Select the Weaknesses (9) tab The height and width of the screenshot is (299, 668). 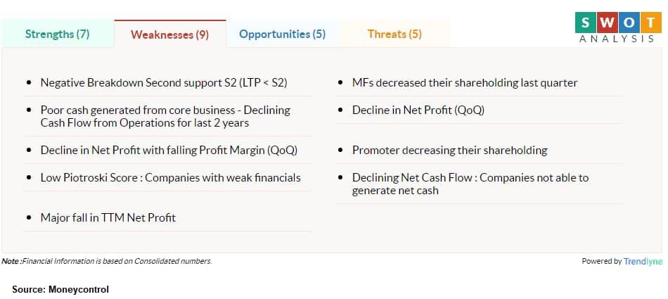click(x=170, y=34)
